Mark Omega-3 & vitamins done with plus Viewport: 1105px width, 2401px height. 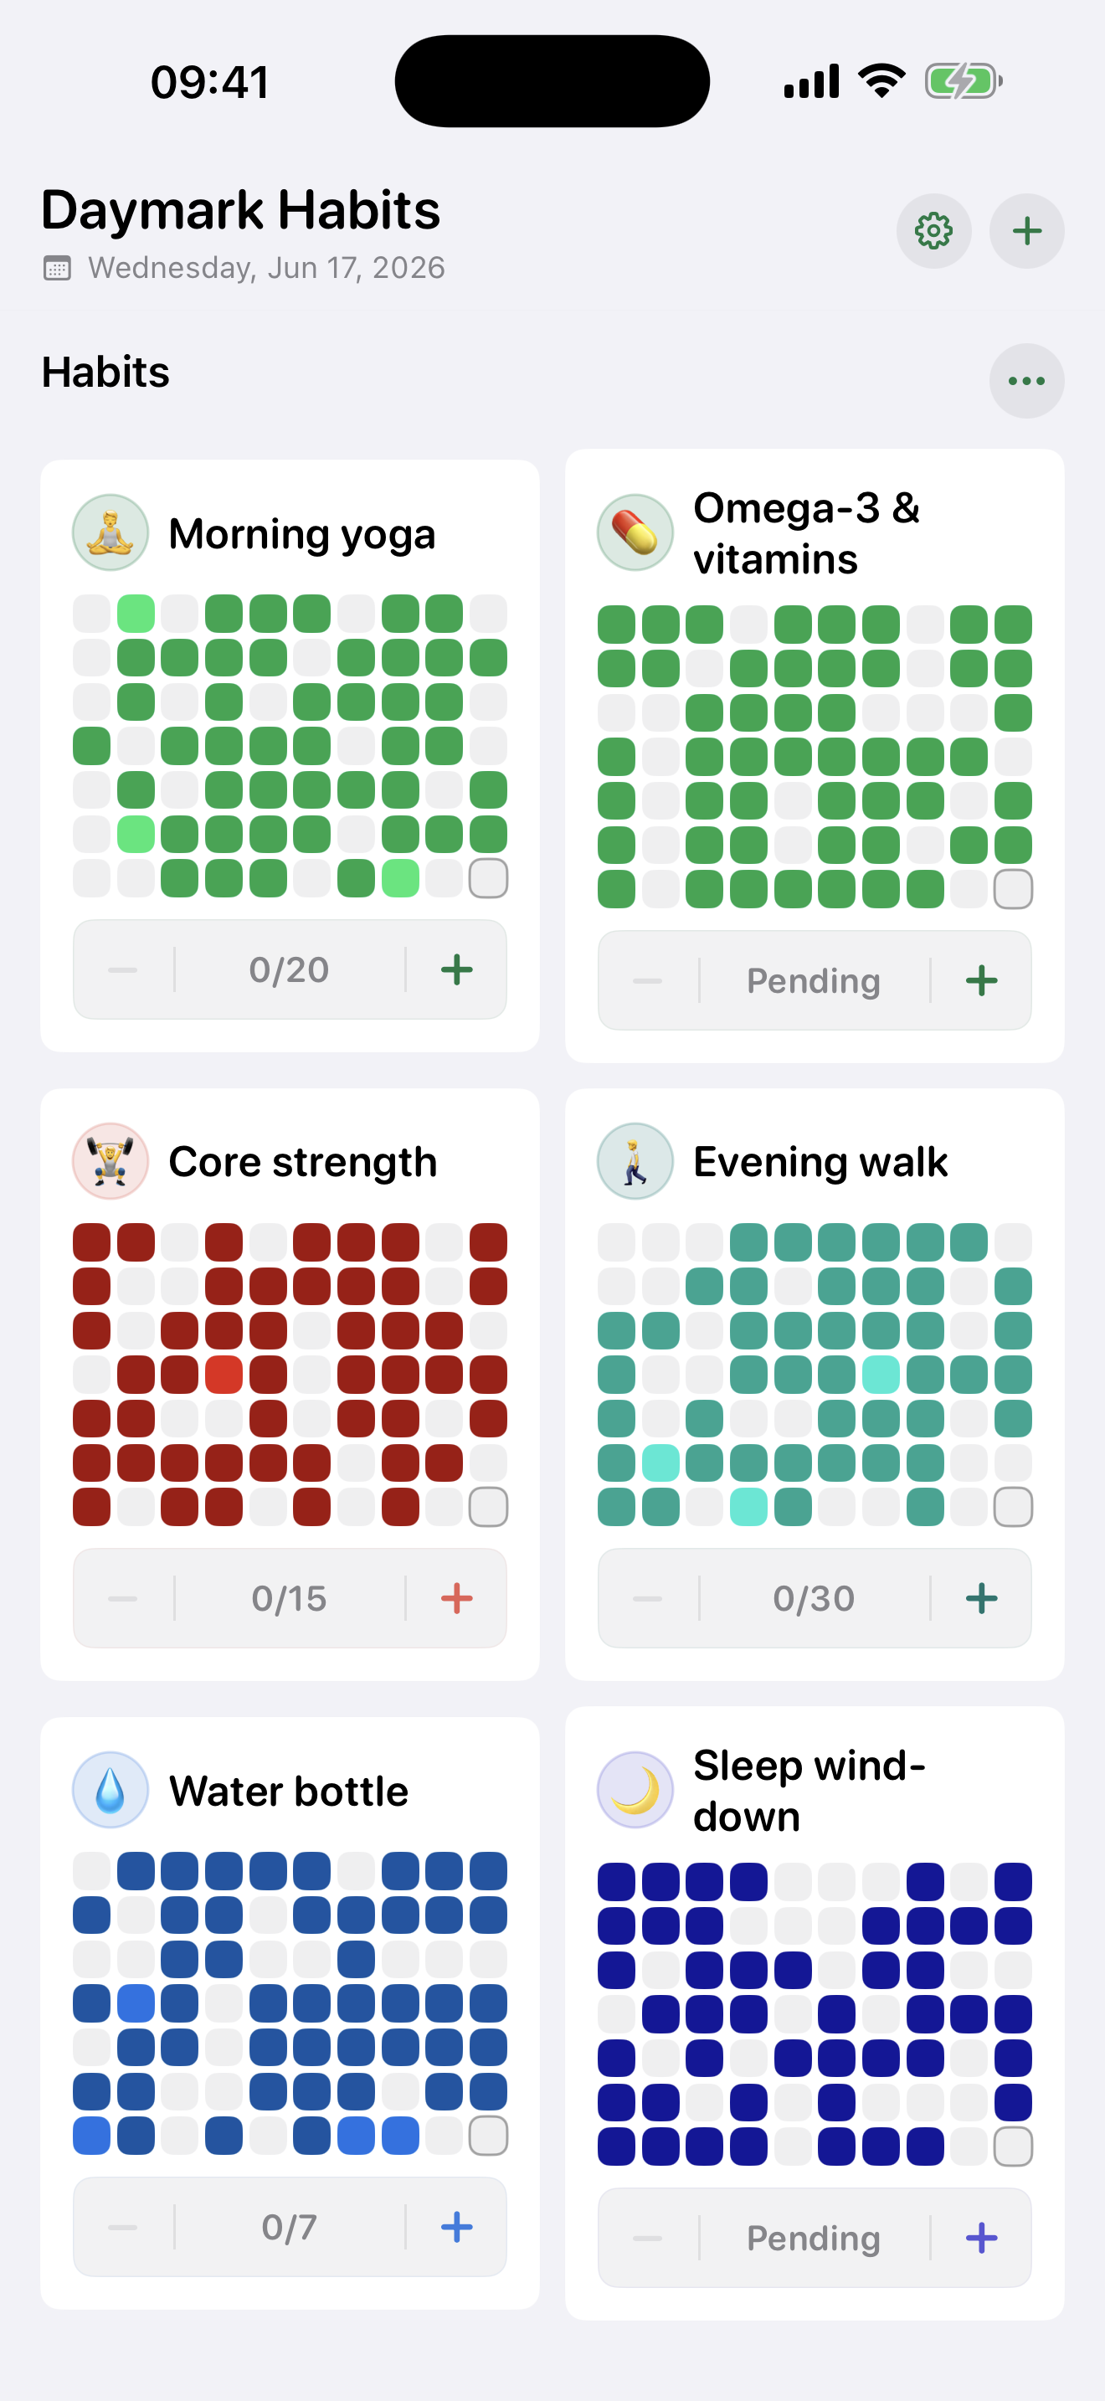coord(981,980)
